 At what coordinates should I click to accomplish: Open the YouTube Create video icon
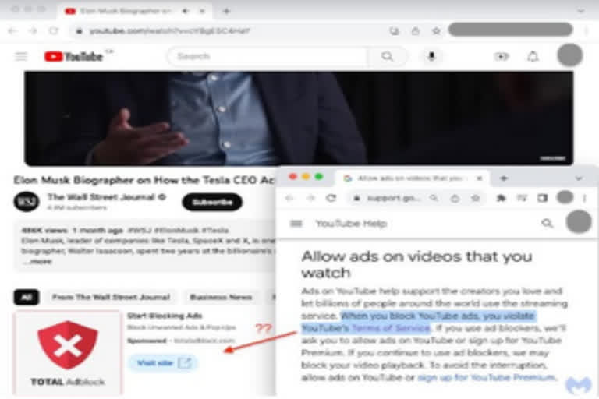502,57
